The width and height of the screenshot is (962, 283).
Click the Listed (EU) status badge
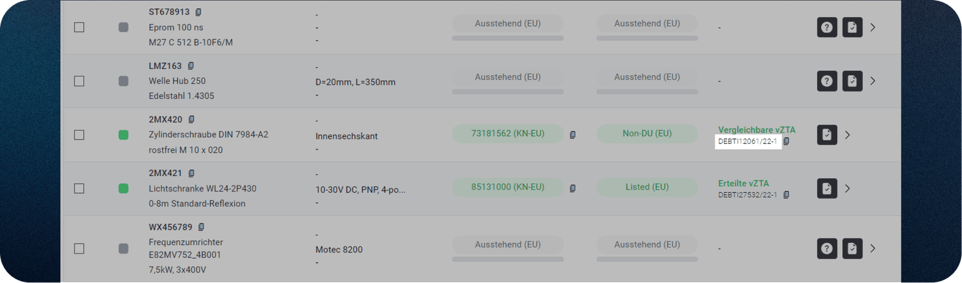click(x=647, y=187)
